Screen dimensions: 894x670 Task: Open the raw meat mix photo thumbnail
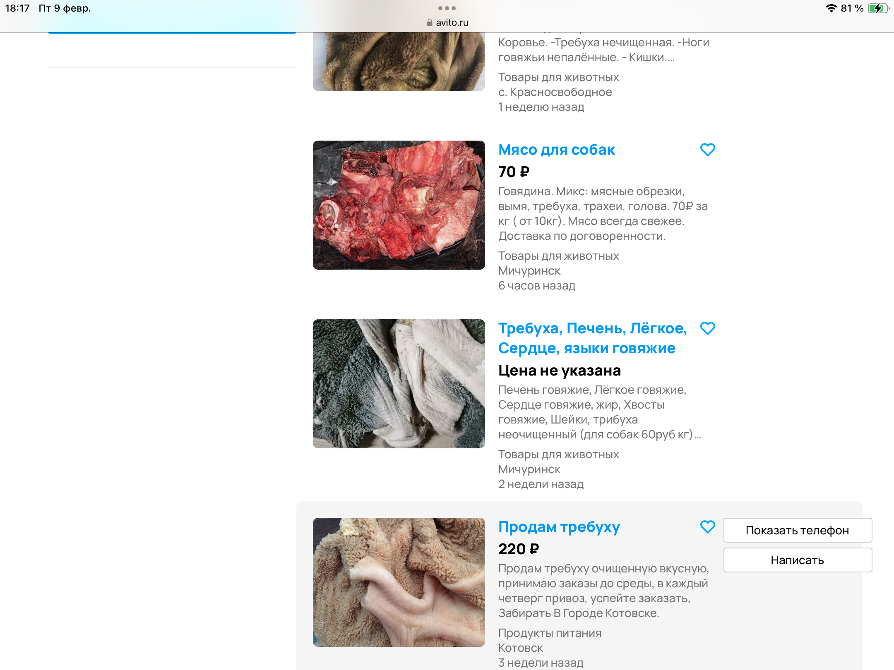coord(399,205)
